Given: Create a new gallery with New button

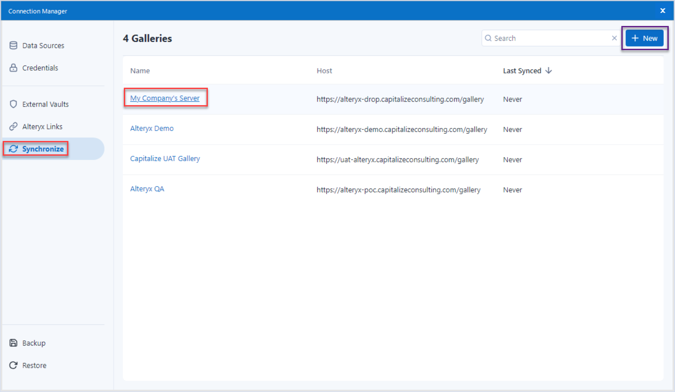Looking at the screenshot, I should (x=644, y=38).
